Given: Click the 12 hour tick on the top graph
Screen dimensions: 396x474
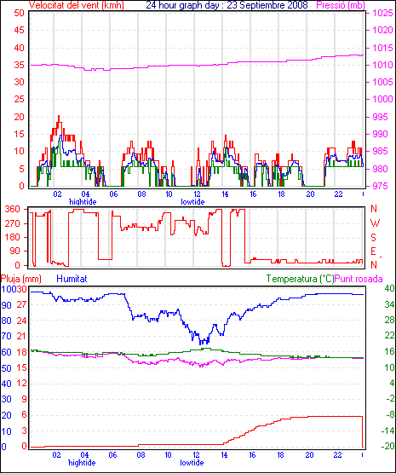Looking at the screenshot, I should [x=197, y=194].
